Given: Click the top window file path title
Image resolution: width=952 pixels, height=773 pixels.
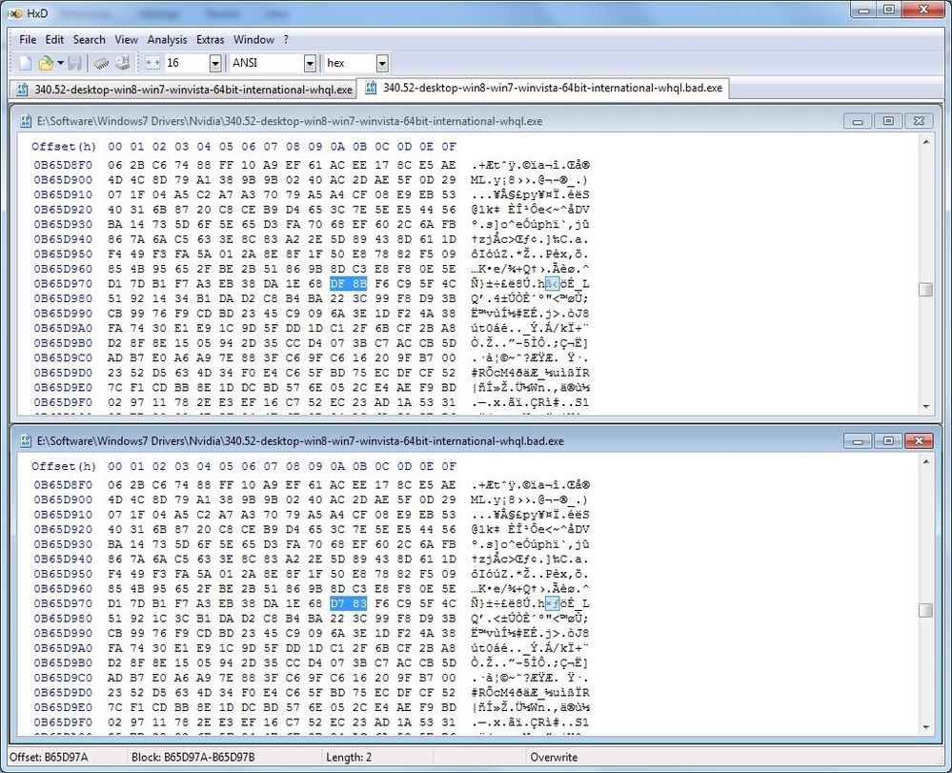Looking at the screenshot, I should coord(290,121).
